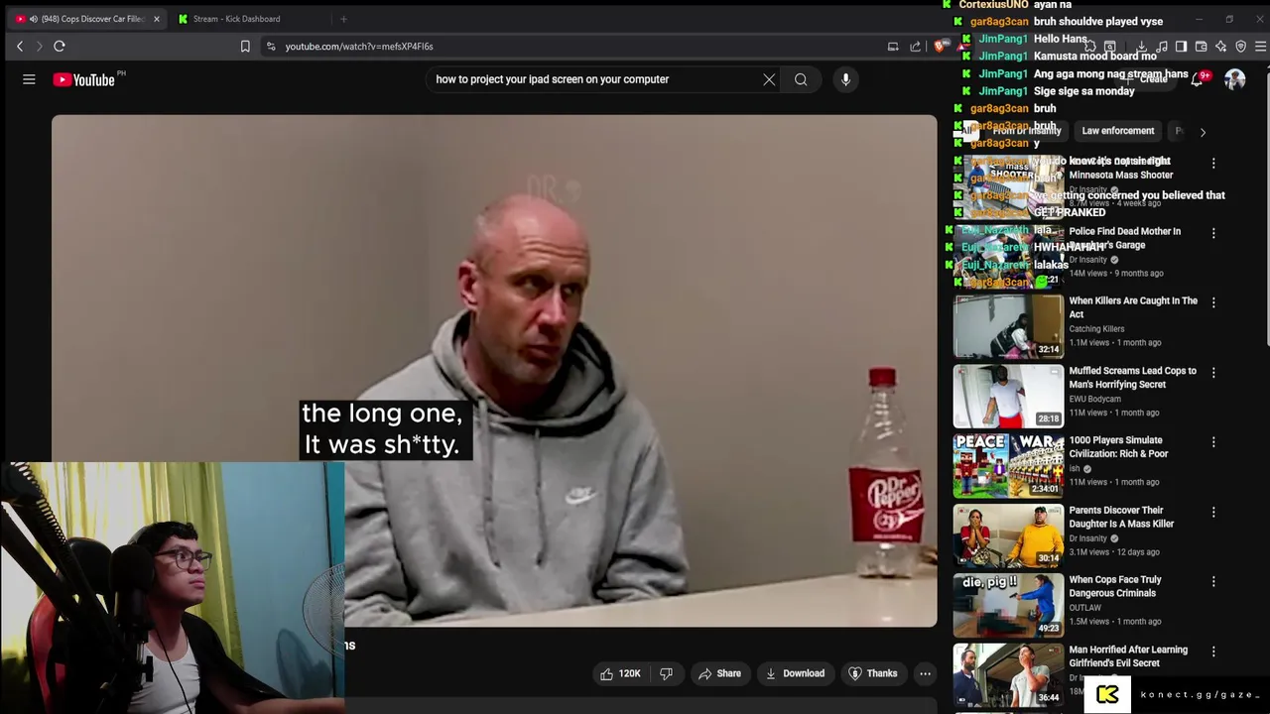Switch to the Cops Discover Car YouTube tab
This screenshot has width=1270, height=714.
pyautogui.click(x=87, y=19)
